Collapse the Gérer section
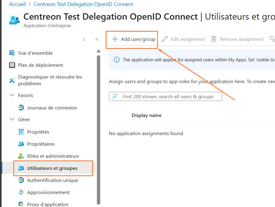Screen dimensions: 275x207 click(x=12, y=119)
